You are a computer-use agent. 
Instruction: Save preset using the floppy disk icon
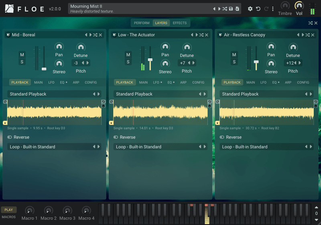pyautogui.click(x=231, y=9)
